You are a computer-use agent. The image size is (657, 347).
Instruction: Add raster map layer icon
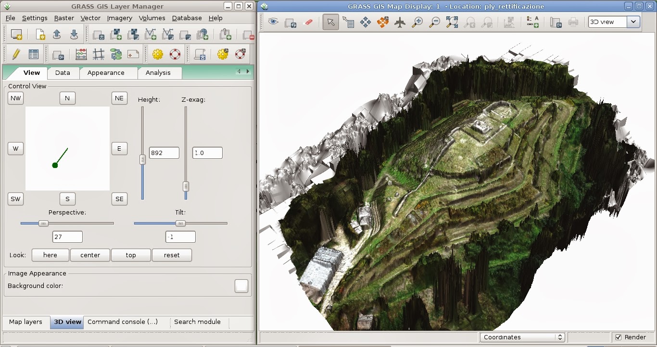pyautogui.click(x=116, y=35)
